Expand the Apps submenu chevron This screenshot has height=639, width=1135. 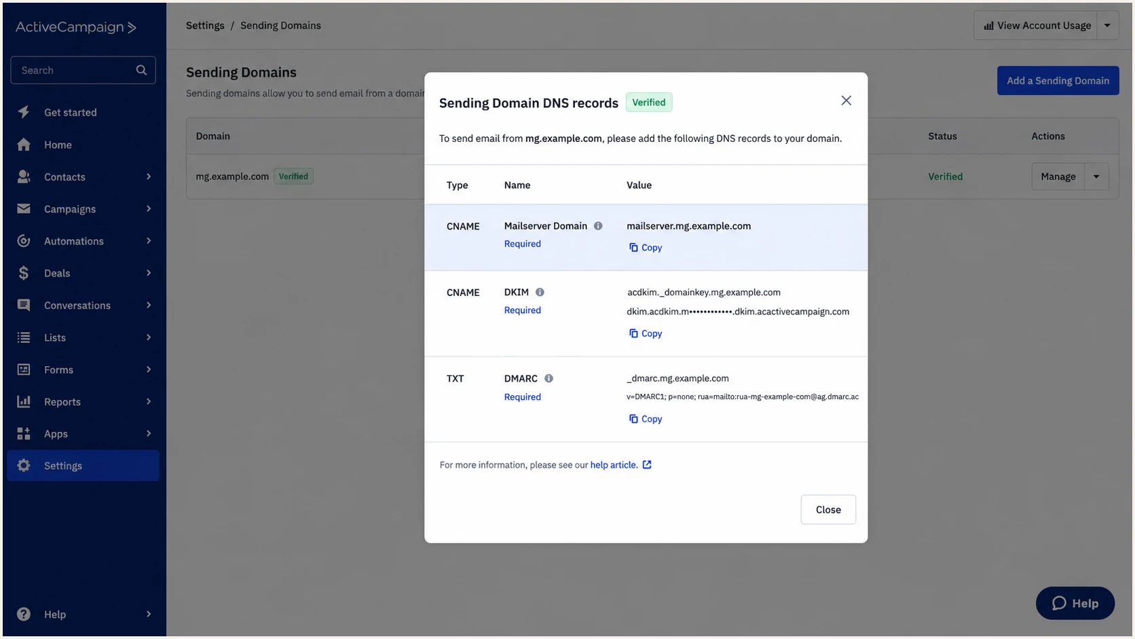pos(149,434)
